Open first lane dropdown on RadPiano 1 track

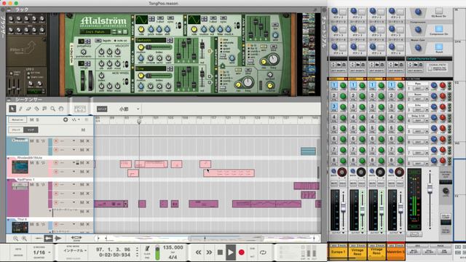pyautogui.click(x=74, y=185)
